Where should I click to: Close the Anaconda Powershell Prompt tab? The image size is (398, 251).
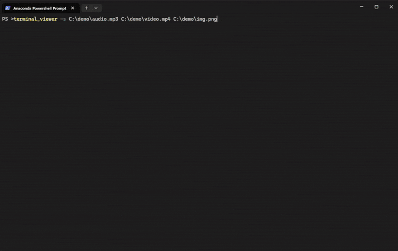pos(73,8)
